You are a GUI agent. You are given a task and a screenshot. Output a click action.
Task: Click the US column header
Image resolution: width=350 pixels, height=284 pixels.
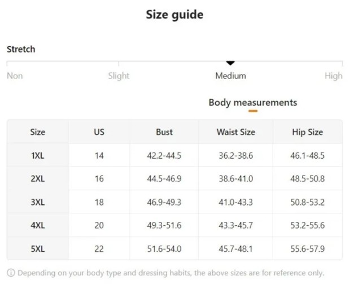(x=99, y=132)
